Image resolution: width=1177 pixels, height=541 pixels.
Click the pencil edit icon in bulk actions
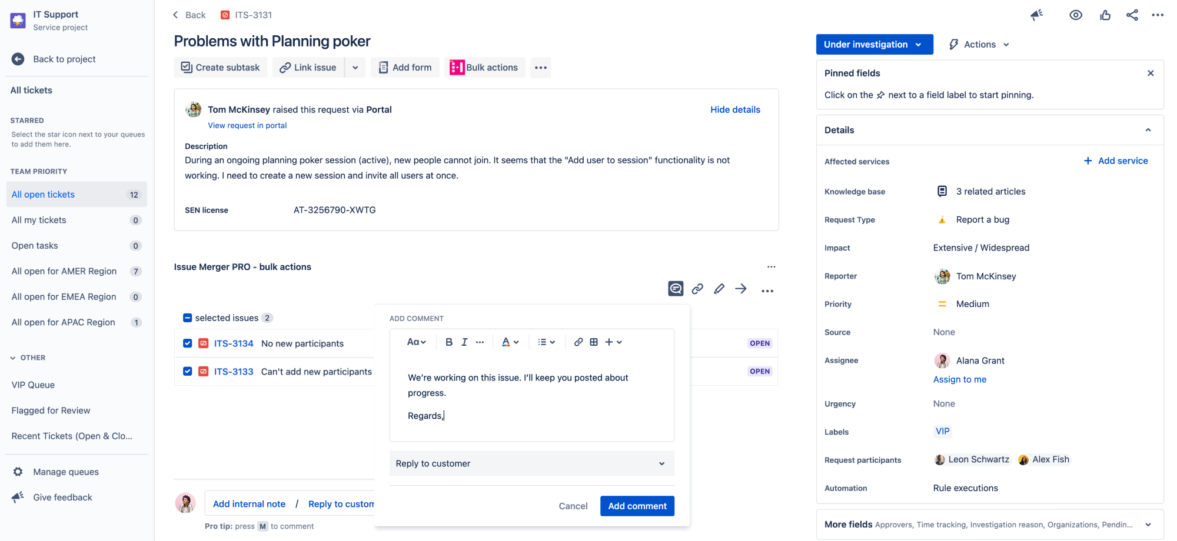point(719,288)
